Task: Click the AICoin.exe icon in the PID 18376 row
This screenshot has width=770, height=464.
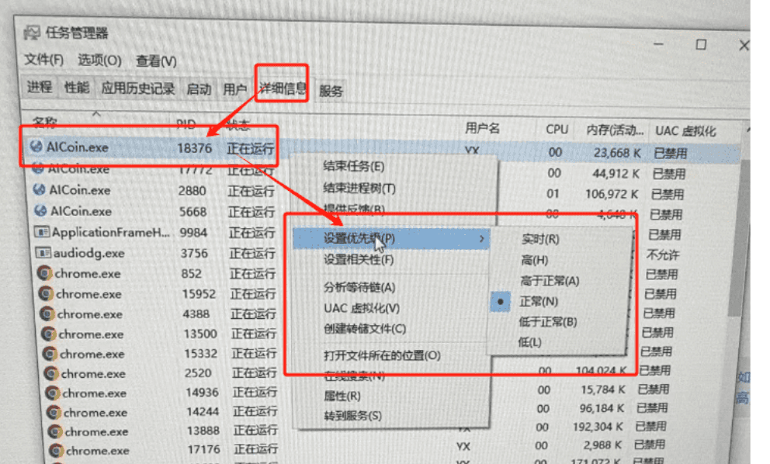Action: coord(36,147)
